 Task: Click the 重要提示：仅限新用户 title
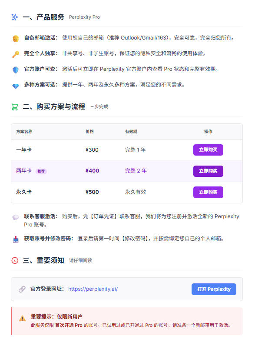pyautogui.click(x=56, y=317)
